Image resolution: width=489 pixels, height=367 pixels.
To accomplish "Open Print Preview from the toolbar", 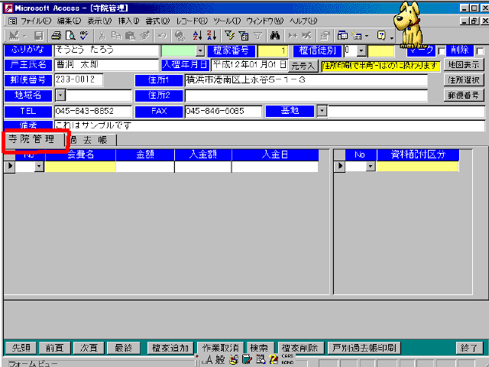I will 69,35.
